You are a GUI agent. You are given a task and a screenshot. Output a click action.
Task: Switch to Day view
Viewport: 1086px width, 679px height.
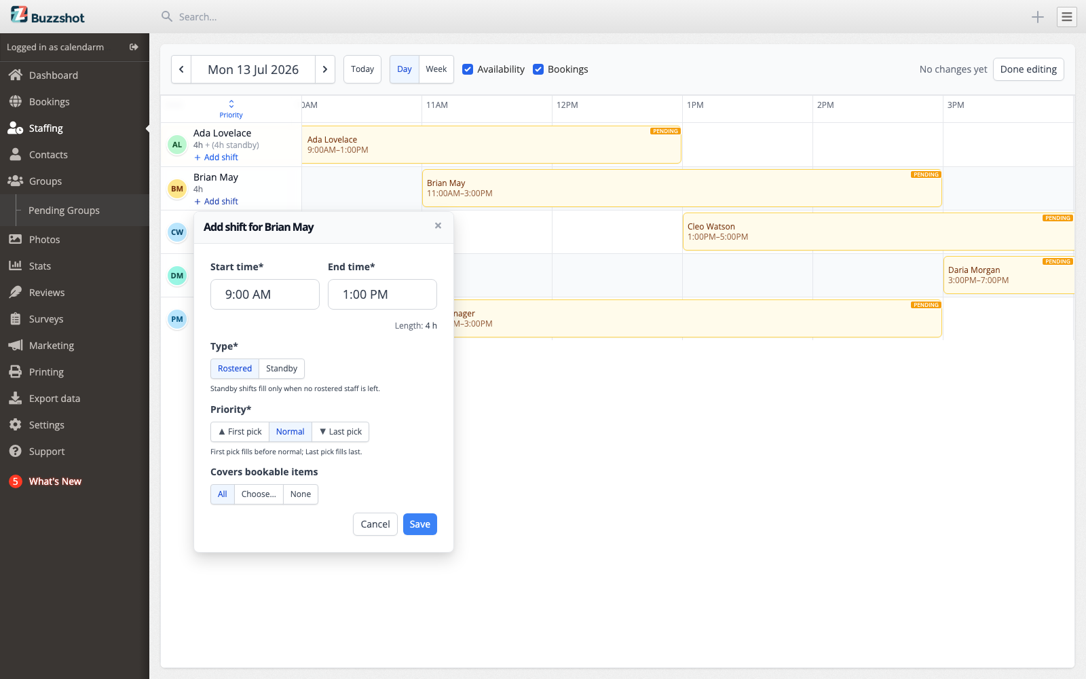tap(405, 69)
